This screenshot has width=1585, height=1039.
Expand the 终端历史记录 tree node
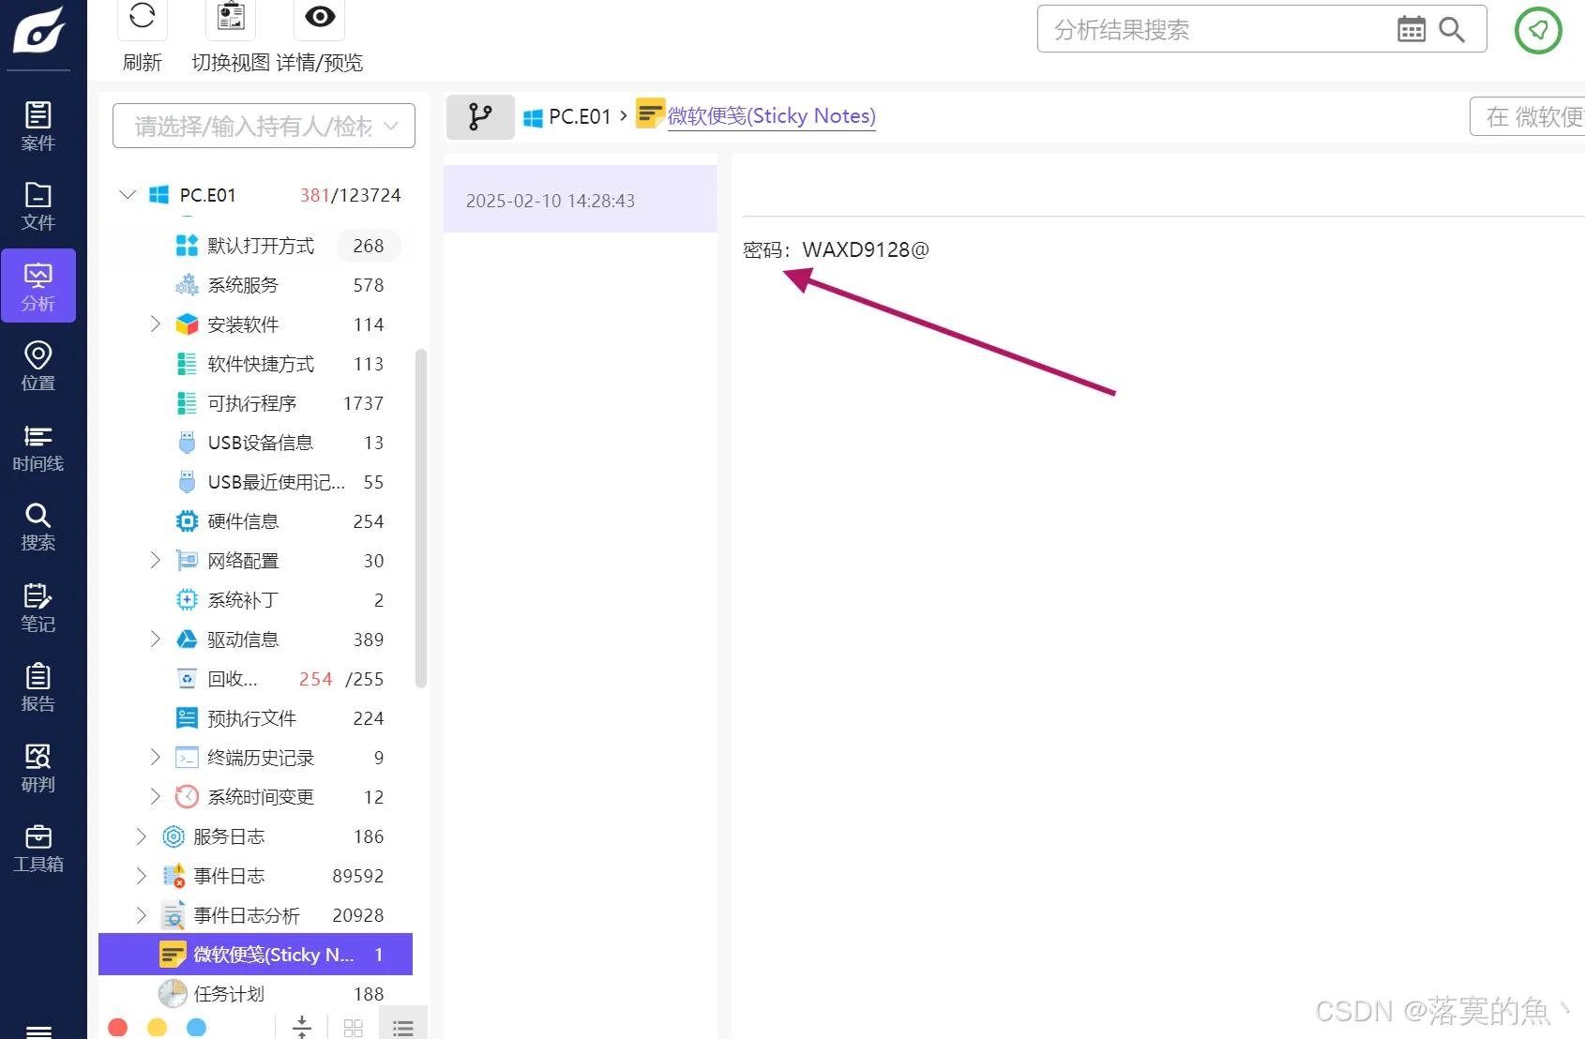pos(156,758)
